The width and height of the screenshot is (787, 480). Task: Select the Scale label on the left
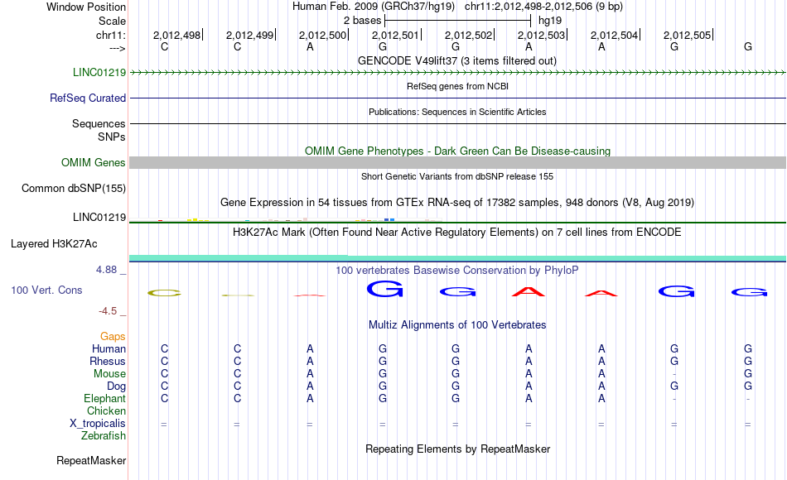pos(112,21)
